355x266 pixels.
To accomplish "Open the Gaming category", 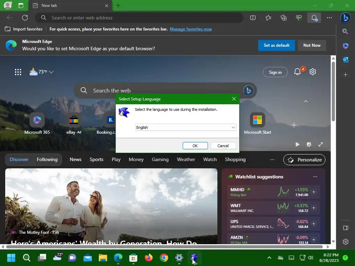I will (160, 159).
